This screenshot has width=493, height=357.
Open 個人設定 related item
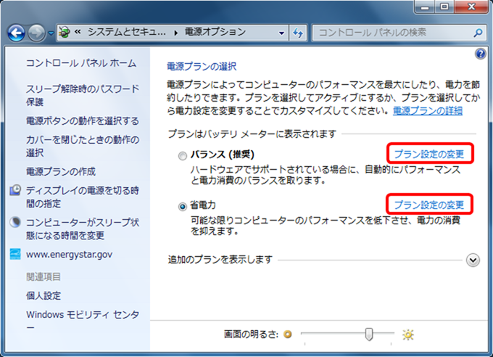[x=43, y=295]
